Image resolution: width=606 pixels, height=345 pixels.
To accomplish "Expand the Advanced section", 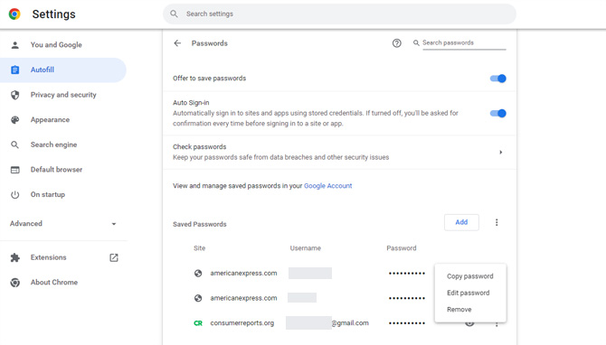I will click(63, 224).
